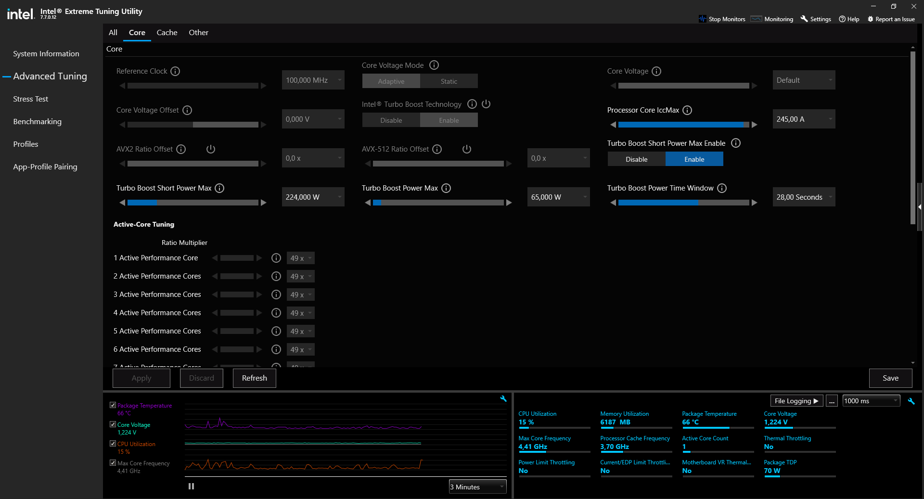
Task: Show info for Processor Core IccMax
Action: pyautogui.click(x=687, y=110)
